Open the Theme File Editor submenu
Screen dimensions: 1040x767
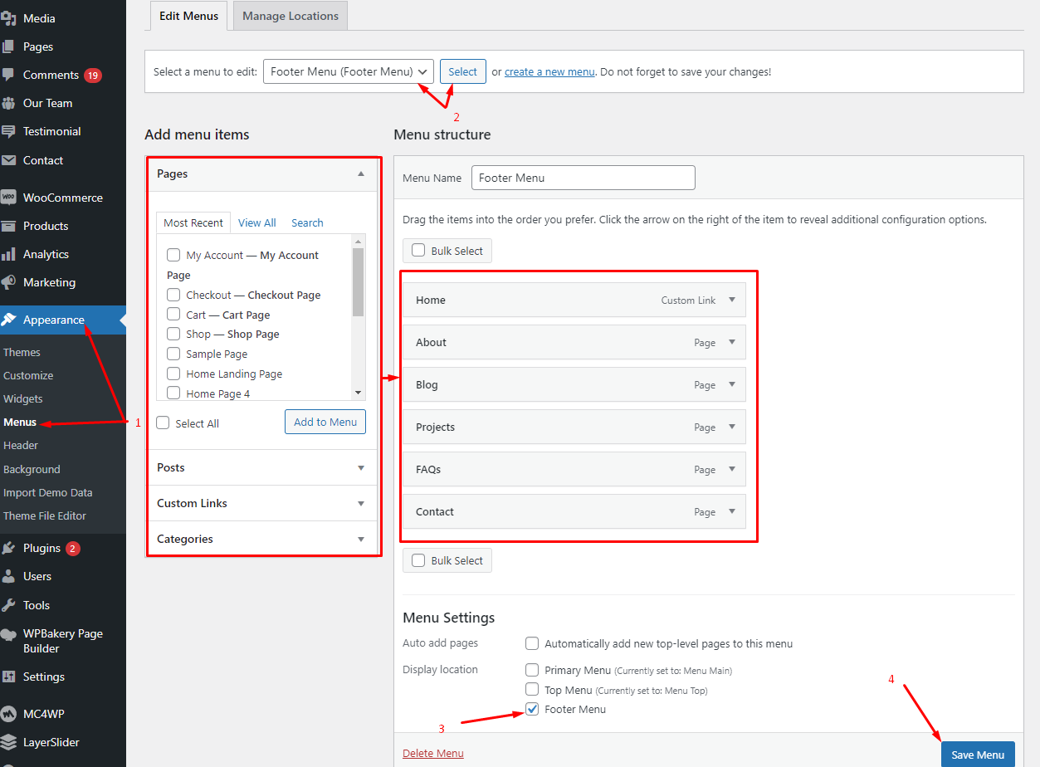pyautogui.click(x=45, y=515)
